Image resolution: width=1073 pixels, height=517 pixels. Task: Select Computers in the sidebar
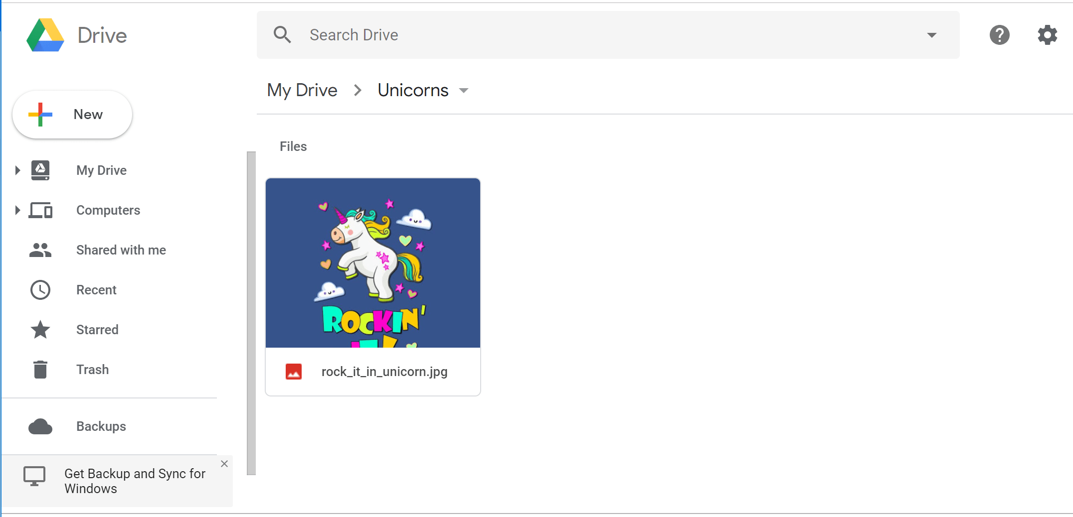tap(108, 210)
